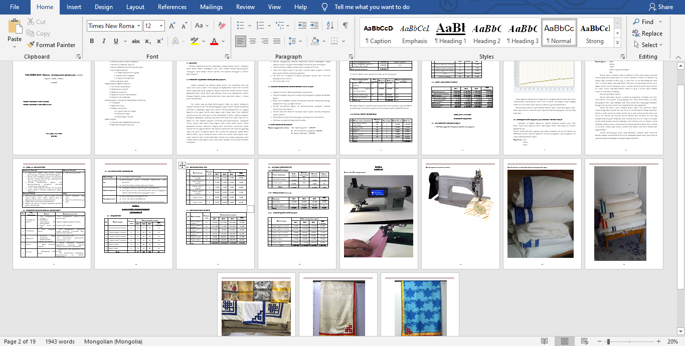Screen dimensions: 685x346
Task: Click the Copy command
Action: coord(38,33)
